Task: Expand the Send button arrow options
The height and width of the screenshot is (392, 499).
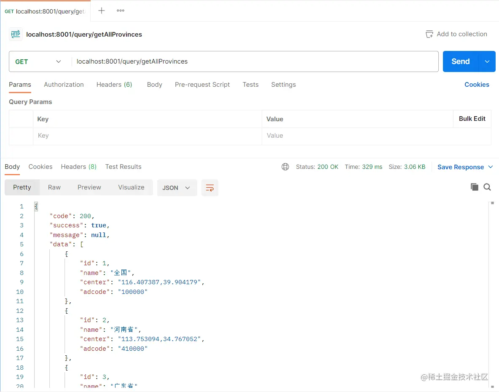Action: [x=487, y=61]
